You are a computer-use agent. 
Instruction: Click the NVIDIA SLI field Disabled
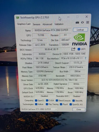pyautogui.click(x=44, y=96)
